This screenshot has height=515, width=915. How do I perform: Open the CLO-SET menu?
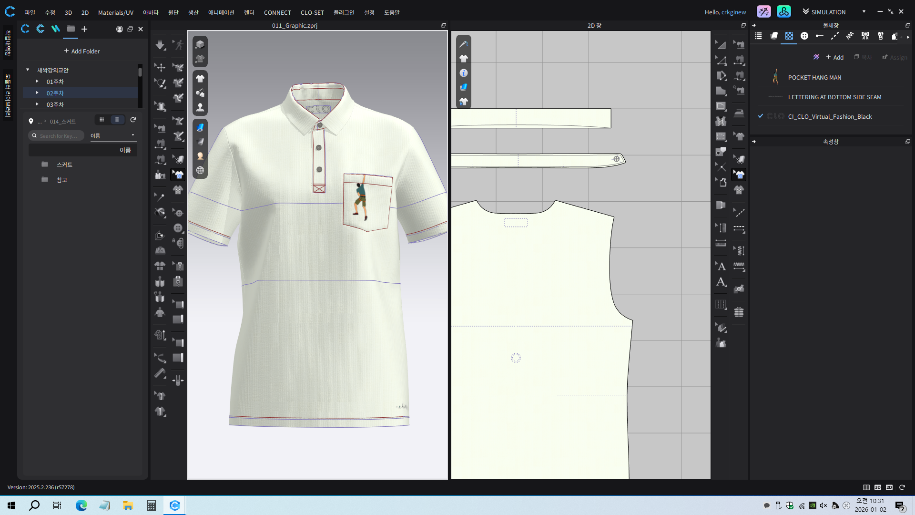coord(312,12)
